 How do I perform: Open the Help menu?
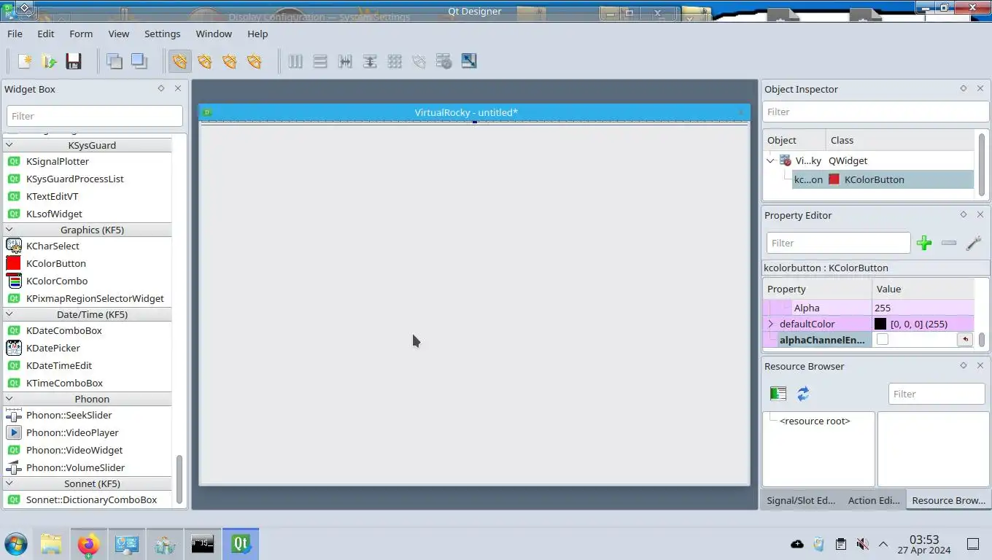click(x=257, y=34)
